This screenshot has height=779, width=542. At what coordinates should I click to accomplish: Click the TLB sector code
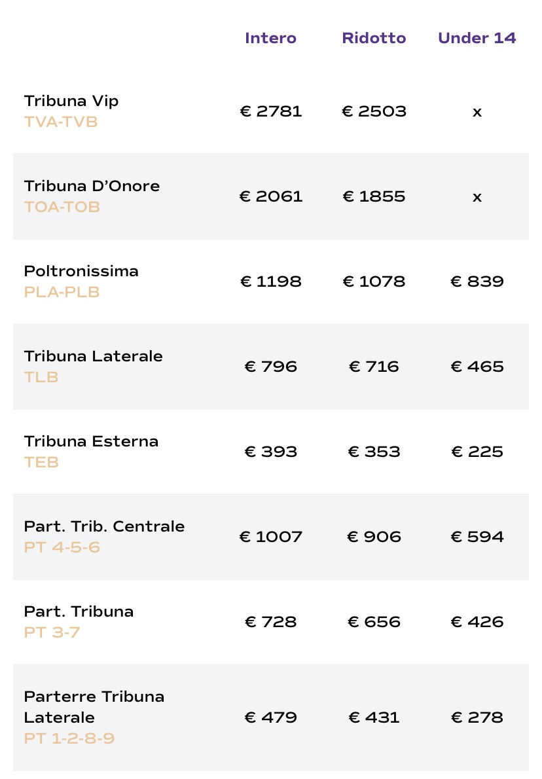pyautogui.click(x=41, y=377)
